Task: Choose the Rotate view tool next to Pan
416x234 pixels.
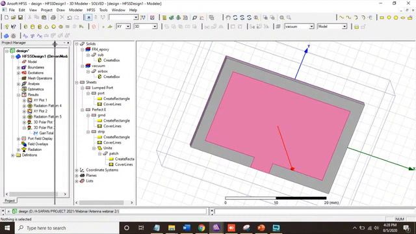Action: click(x=235, y=18)
